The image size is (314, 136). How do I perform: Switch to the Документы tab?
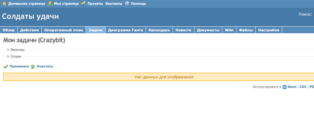[208, 30]
